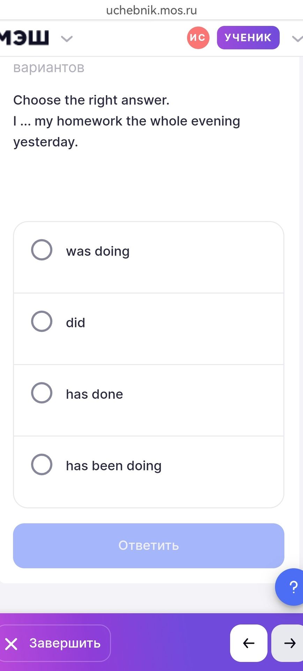Open the ИС user avatar

coord(198,37)
